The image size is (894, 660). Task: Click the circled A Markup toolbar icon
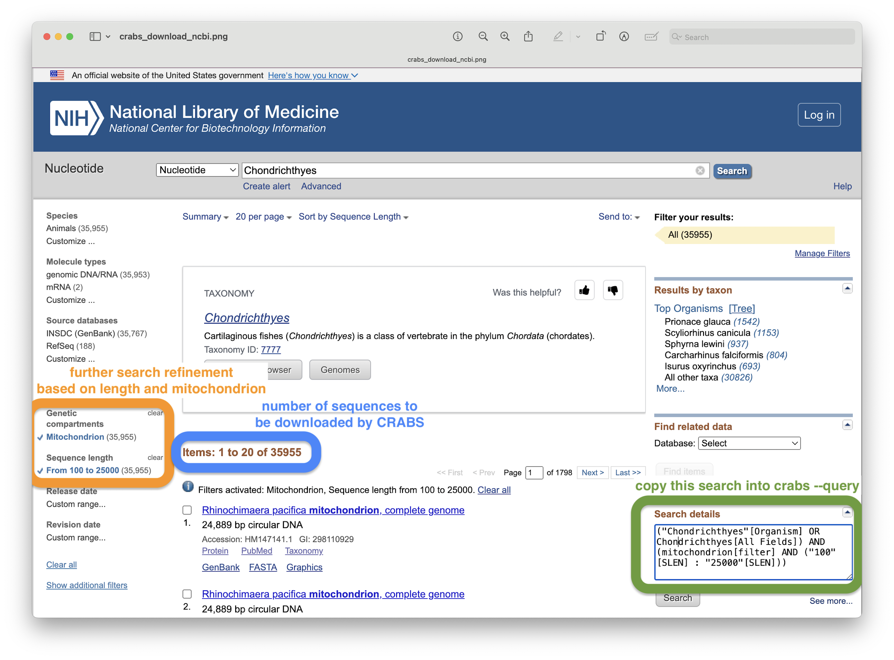point(624,37)
